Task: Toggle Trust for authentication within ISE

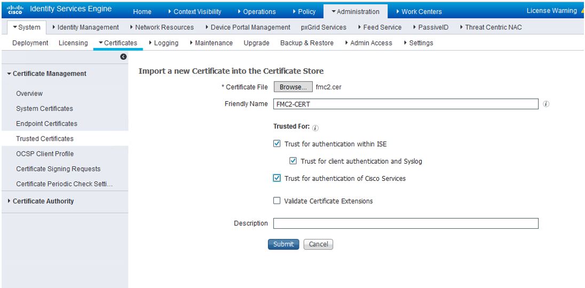Action: [277, 143]
